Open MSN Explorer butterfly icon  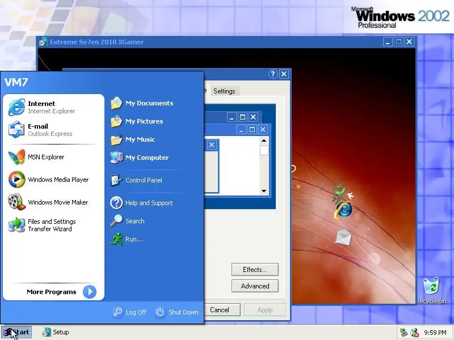16,157
